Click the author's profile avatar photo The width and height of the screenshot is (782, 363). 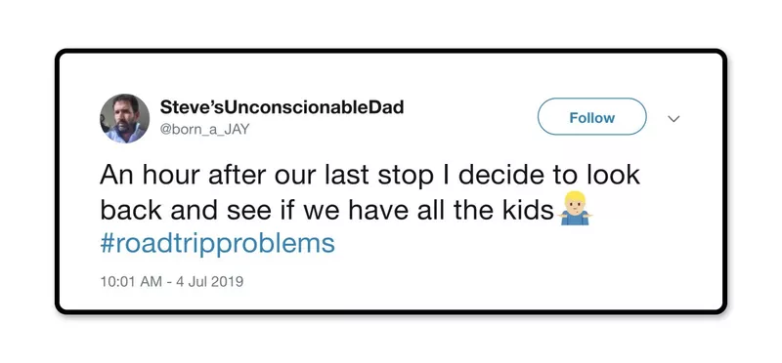click(x=125, y=118)
